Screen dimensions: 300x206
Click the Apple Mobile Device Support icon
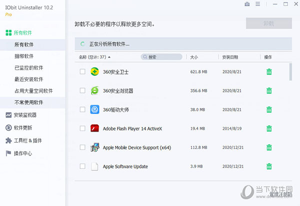click(94, 147)
